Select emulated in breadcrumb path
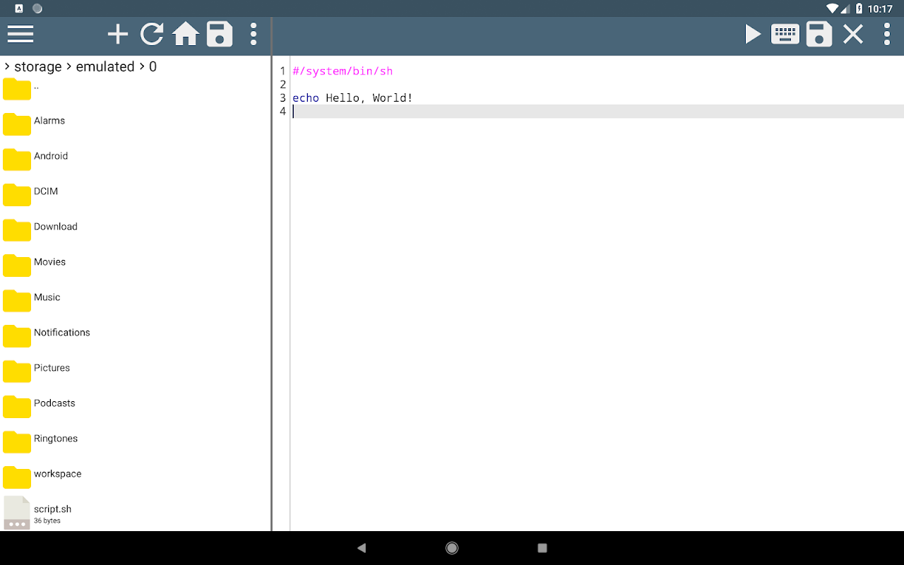This screenshot has height=565, width=904. click(x=105, y=66)
